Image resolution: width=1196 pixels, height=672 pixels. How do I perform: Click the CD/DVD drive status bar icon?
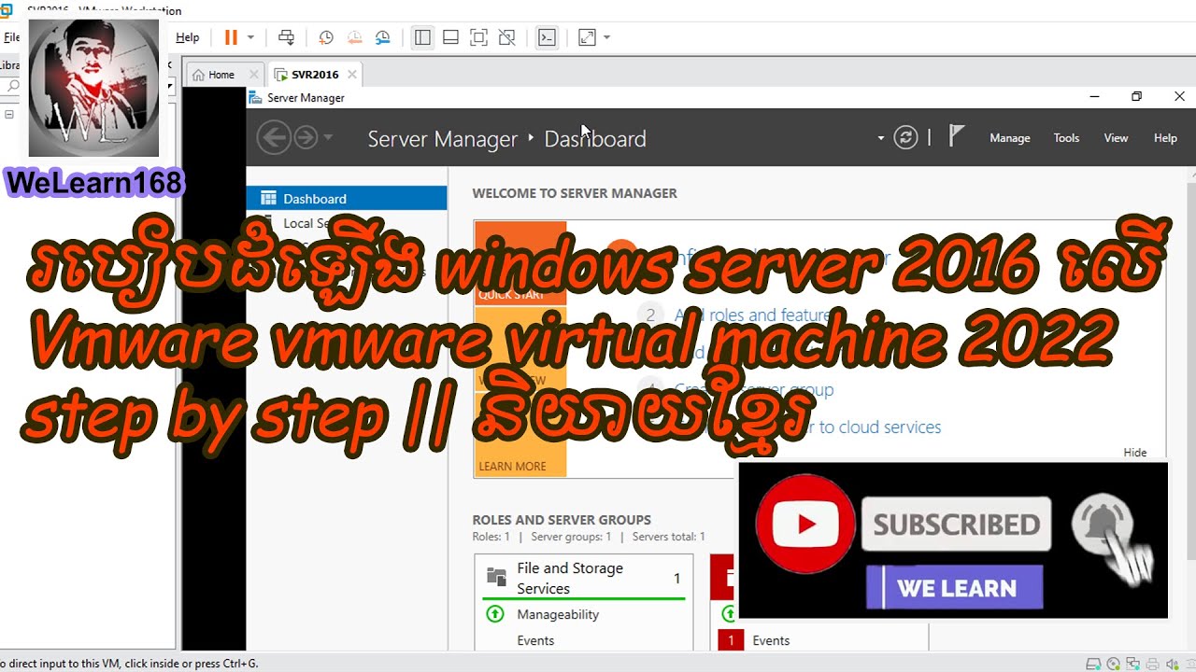click(x=1113, y=664)
